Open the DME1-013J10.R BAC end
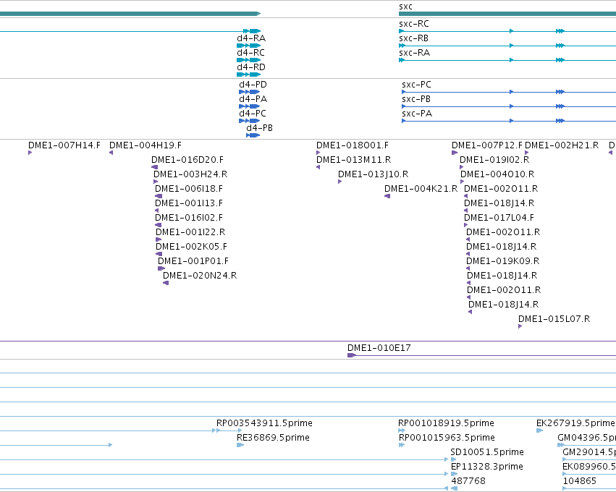 339,182
